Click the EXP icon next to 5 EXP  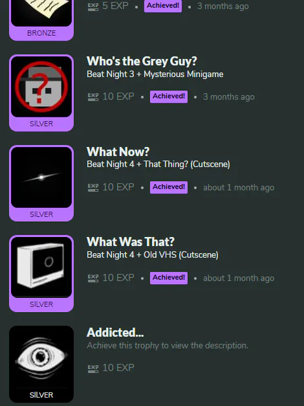point(93,6)
